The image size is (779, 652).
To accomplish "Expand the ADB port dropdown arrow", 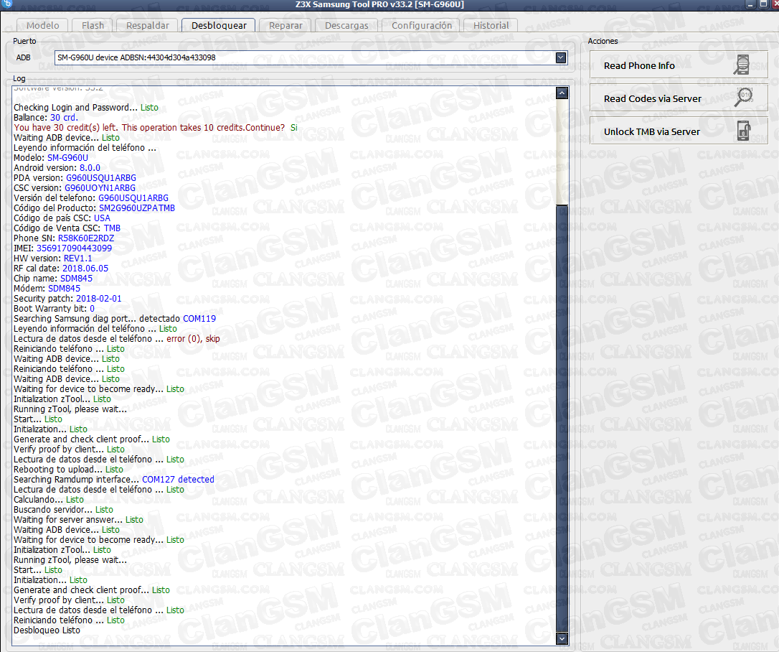I will [560, 57].
